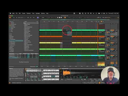Click the hamburger icon at the toolbar's right end

(118, 18)
